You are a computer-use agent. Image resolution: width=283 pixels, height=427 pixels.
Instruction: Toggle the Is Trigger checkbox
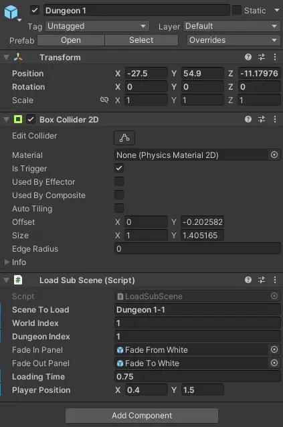(119, 168)
